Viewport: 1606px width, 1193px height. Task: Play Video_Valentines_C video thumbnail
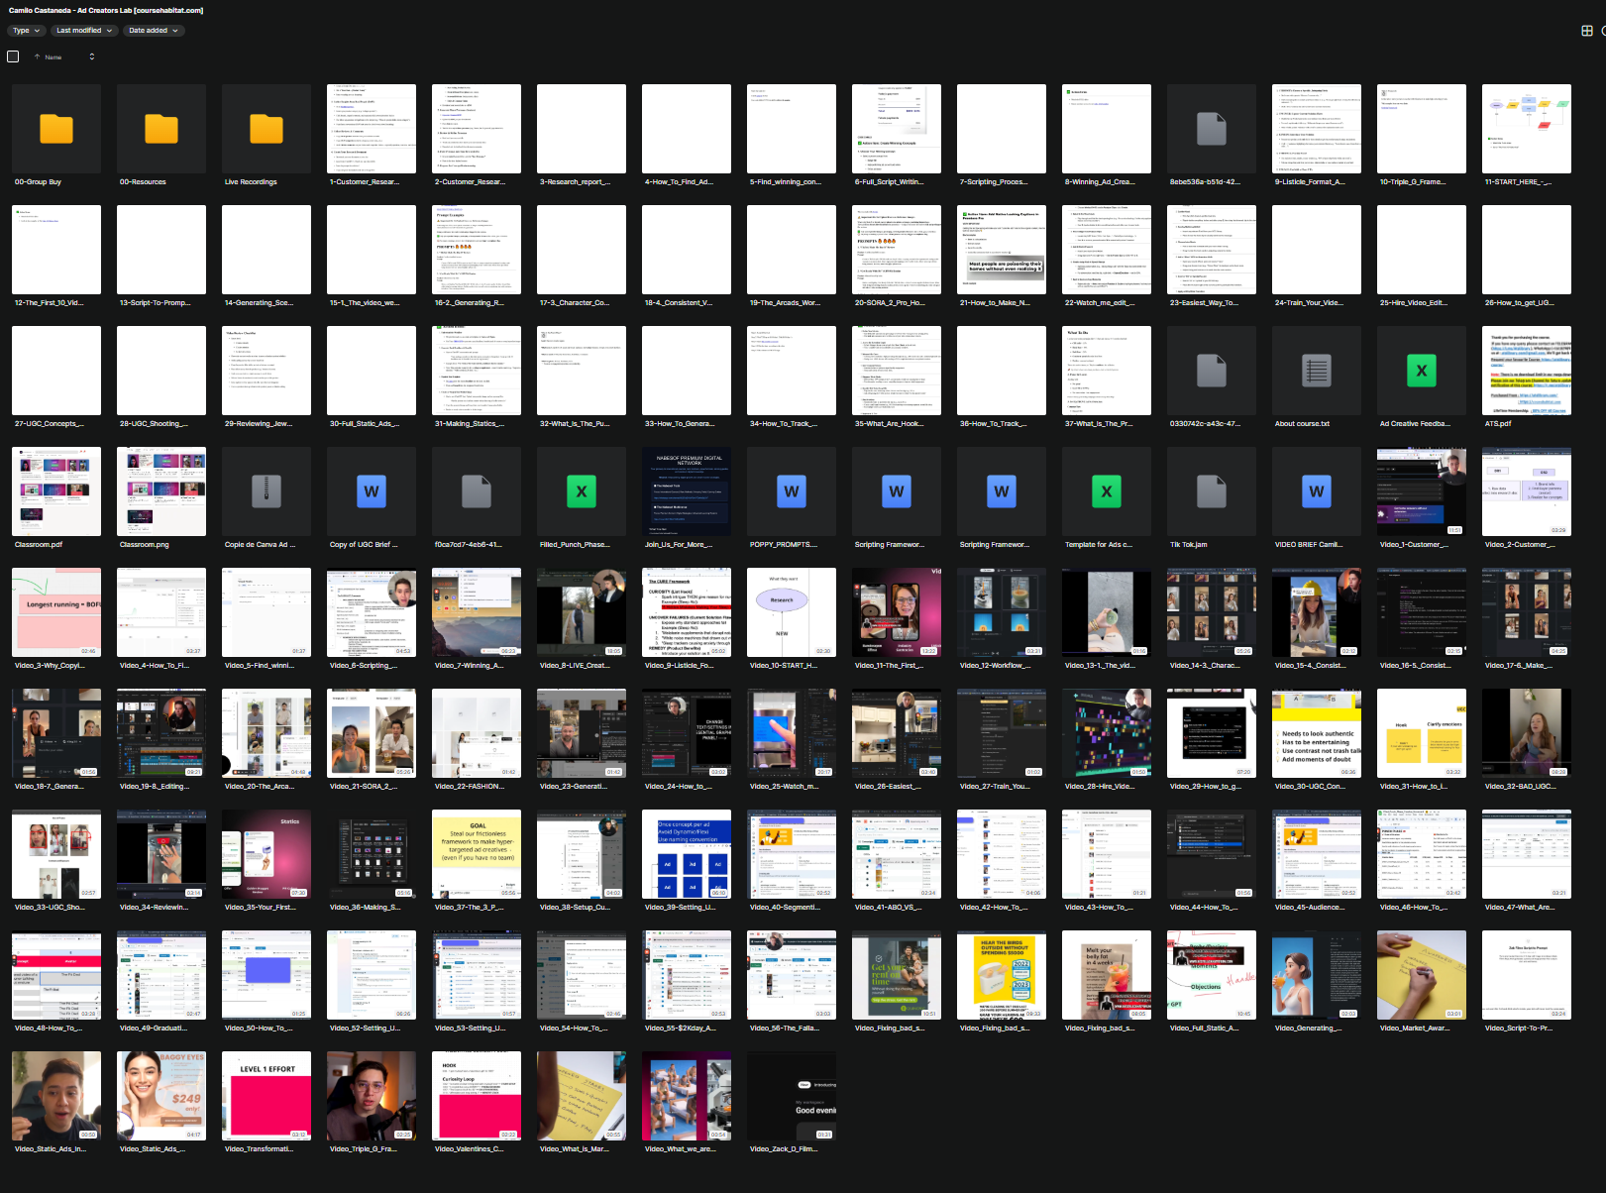[x=477, y=1096]
